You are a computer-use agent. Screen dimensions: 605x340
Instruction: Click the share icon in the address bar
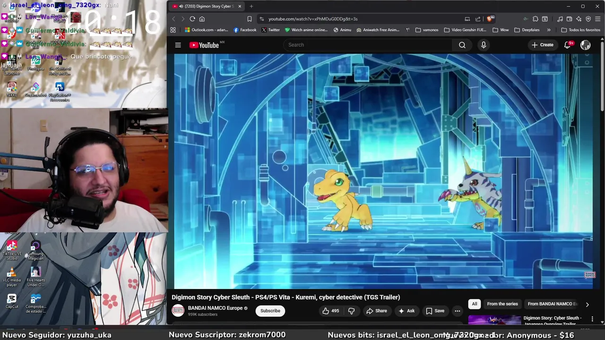(478, 19)
